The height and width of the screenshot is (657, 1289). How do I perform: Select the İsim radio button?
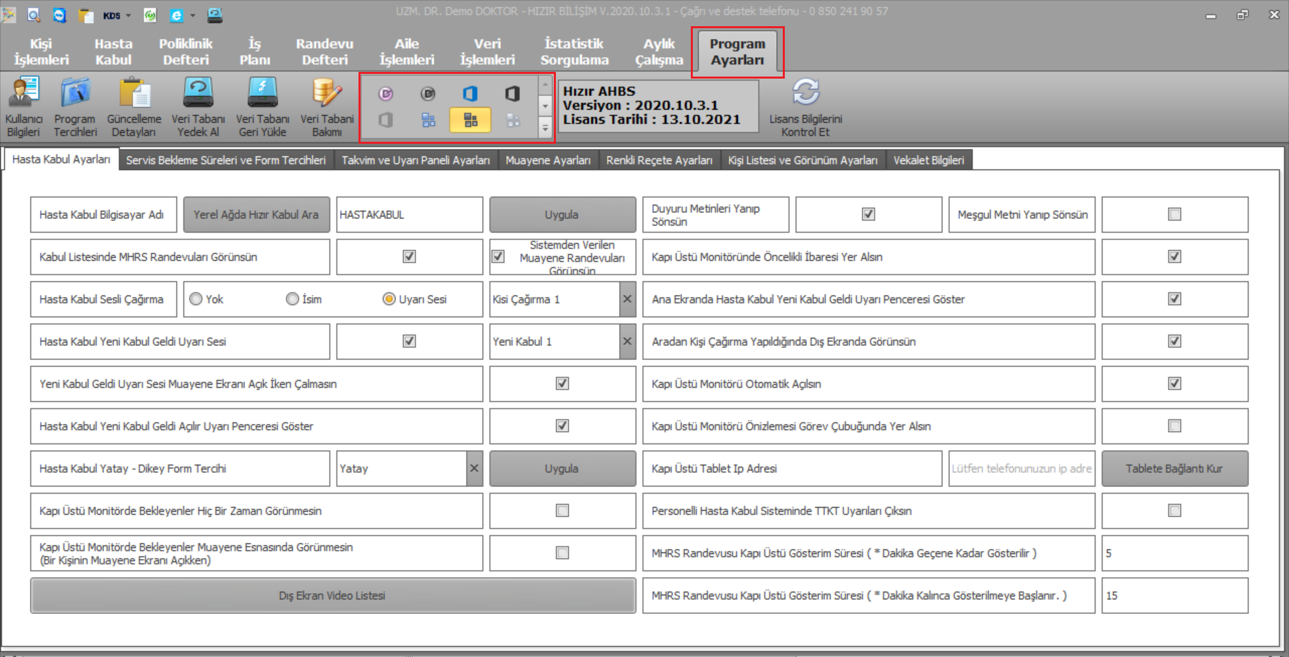(293, 299)
